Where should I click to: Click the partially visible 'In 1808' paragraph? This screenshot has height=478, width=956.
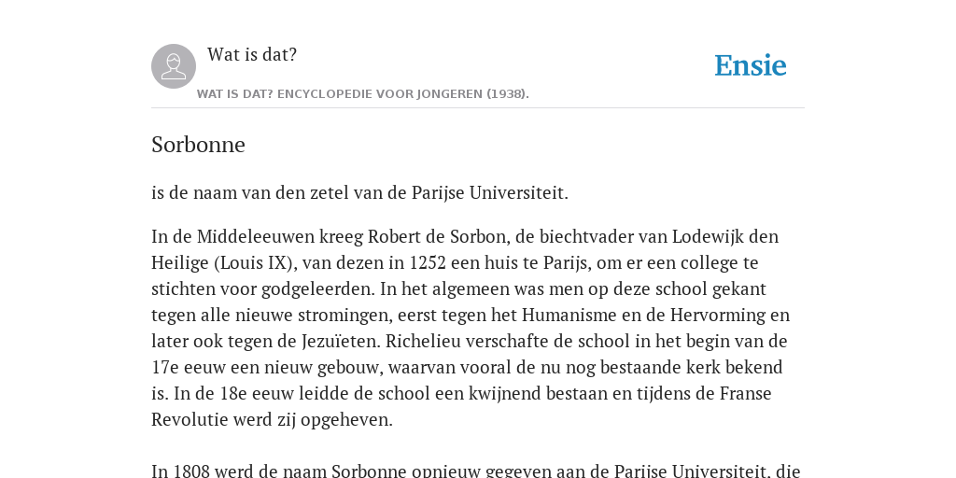475,471
